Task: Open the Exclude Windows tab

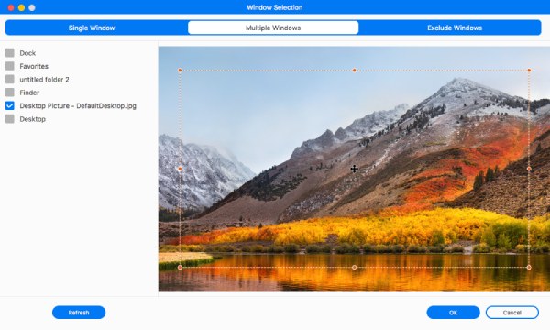Action: (x=455, y=27)
